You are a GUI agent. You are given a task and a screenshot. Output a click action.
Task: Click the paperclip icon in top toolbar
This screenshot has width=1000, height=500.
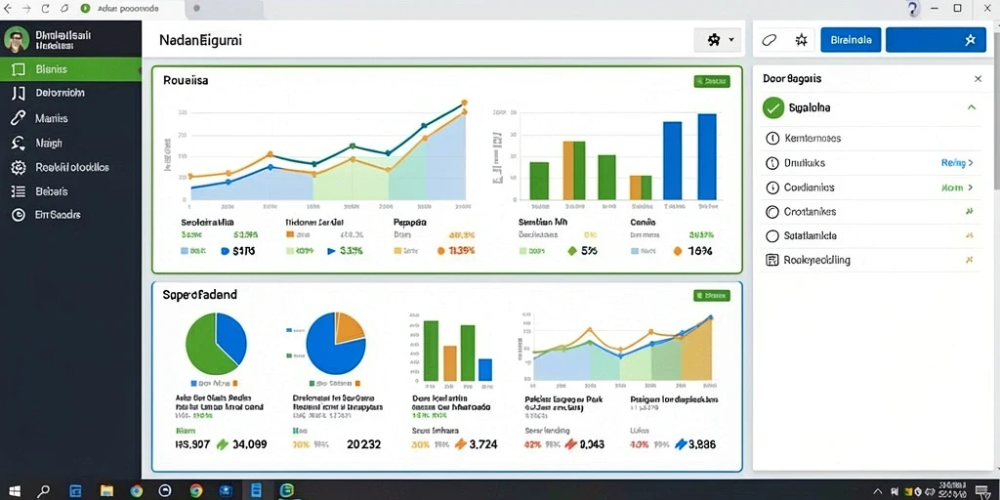pos(770,40)
